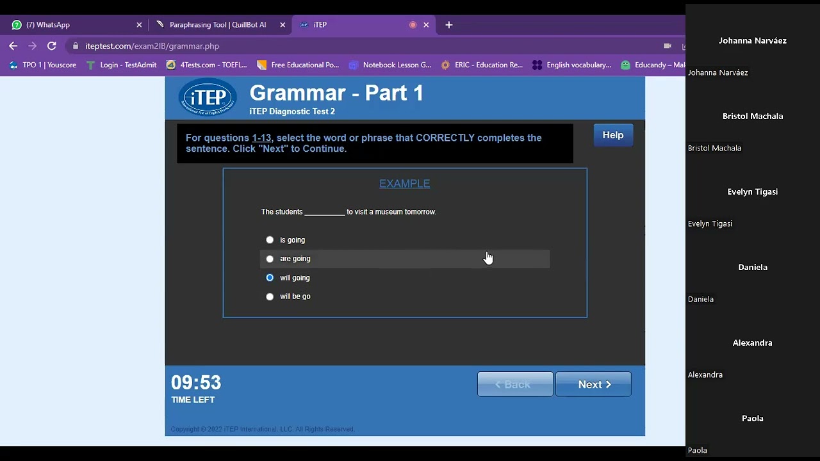The image size is (820, 461).
Task: Open a new browser tab
Action: [449, 25]
